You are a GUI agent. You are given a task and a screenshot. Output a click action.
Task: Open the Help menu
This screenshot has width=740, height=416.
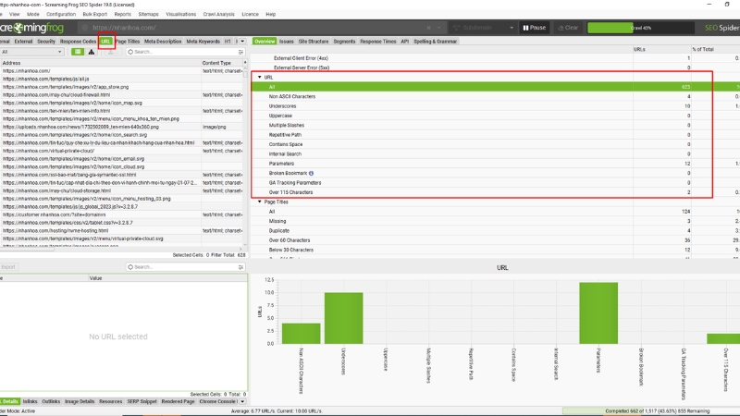(x=270, y=14)
